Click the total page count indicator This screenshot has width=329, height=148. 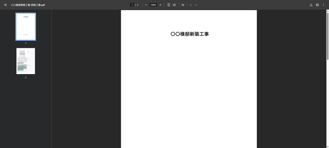click(x=138, y=5)
